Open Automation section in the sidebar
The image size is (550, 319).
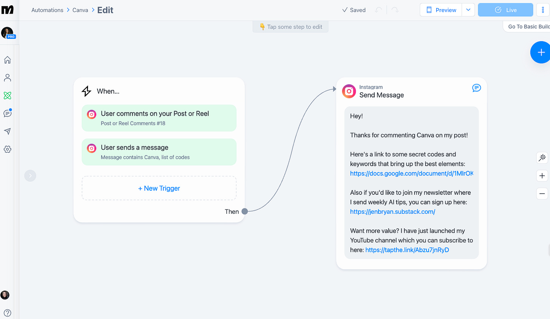pos(7,96)
